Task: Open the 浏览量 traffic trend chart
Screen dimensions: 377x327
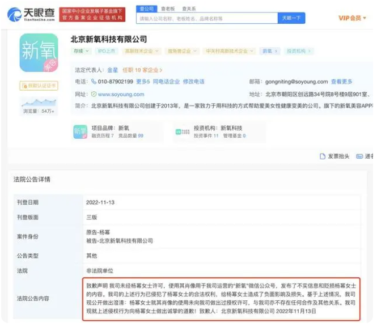Action: [39, 106]
